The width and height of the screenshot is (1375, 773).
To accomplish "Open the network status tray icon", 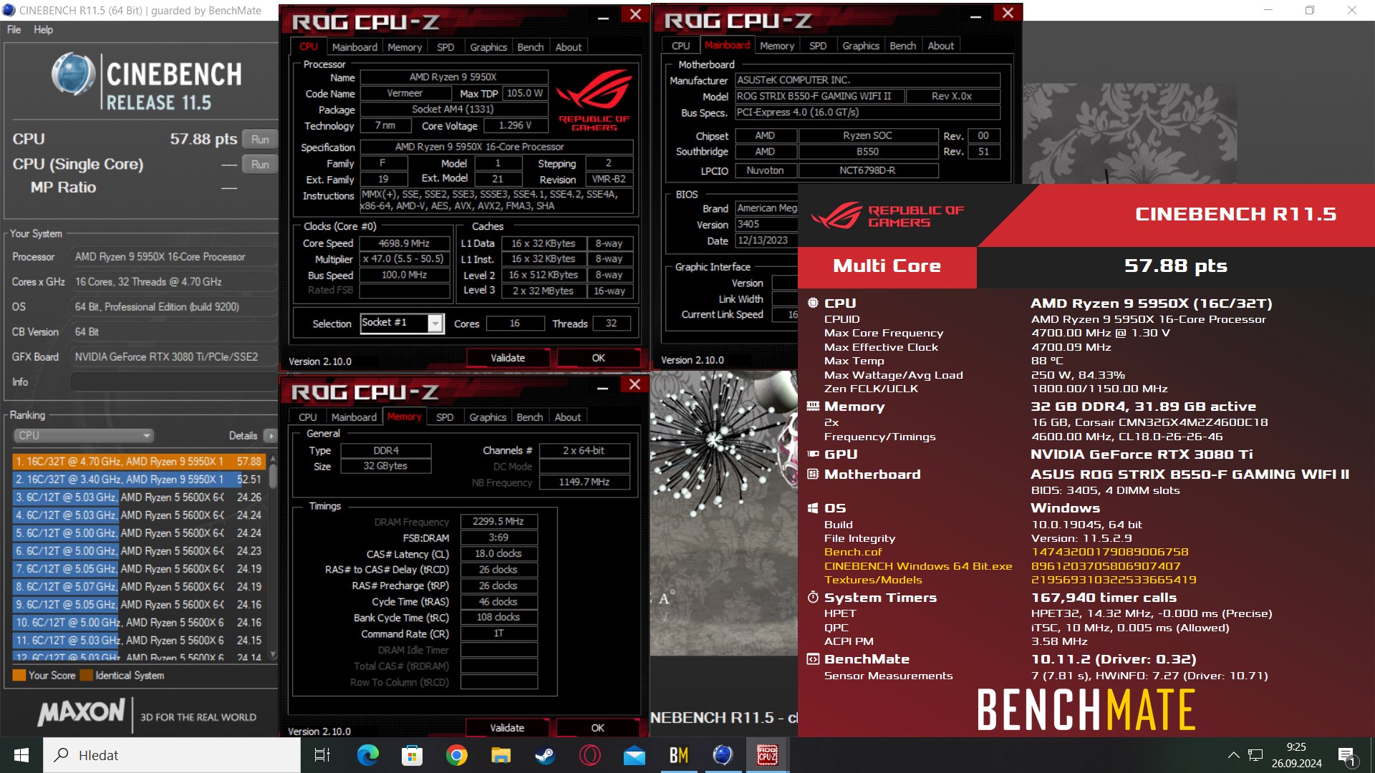I will (1255, 755).
